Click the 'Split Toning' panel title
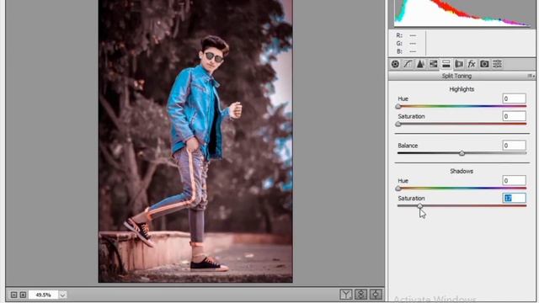This screenshot has width=539, height=303. pos(456,76)
